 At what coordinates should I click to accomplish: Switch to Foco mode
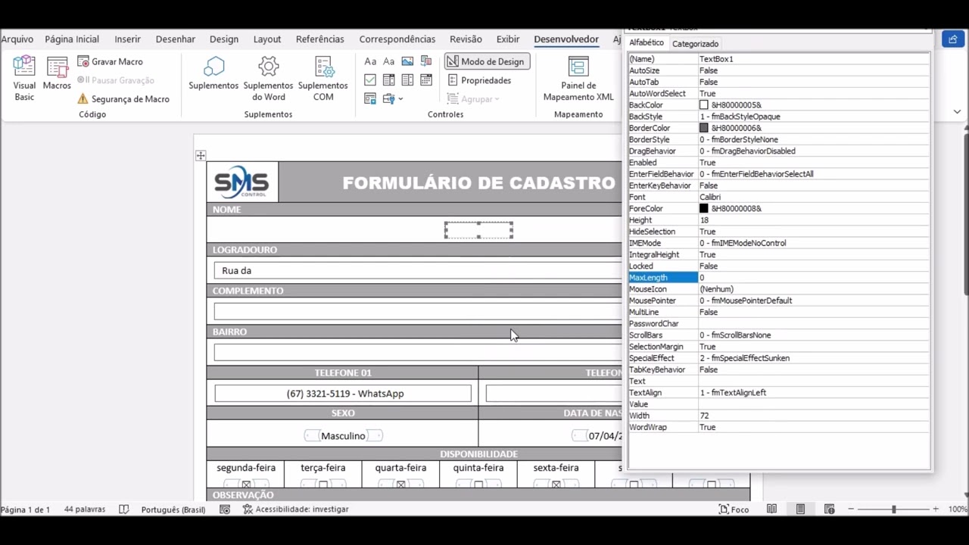(734, 509)
